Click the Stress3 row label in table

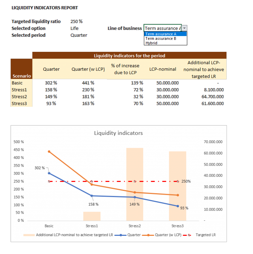tap(19, 103)
